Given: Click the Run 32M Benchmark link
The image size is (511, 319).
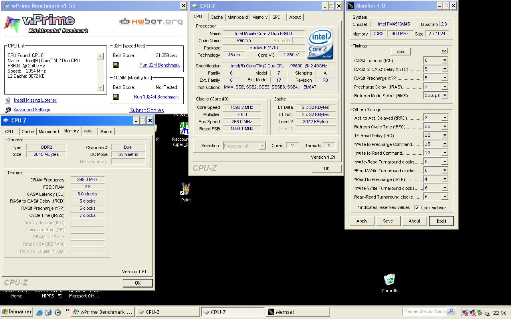Looking at the screenshot, I should (159, 65).
